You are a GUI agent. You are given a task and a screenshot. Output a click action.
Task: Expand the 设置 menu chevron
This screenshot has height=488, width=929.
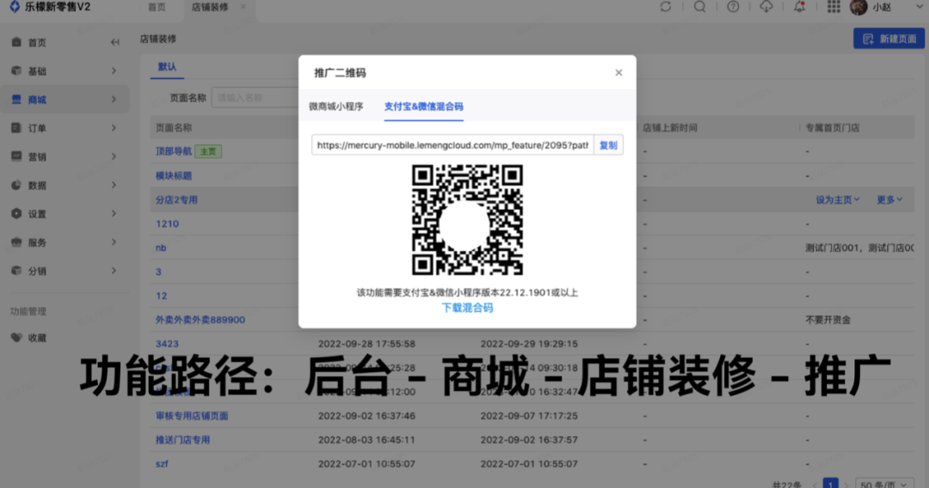[x=114, y=214]
